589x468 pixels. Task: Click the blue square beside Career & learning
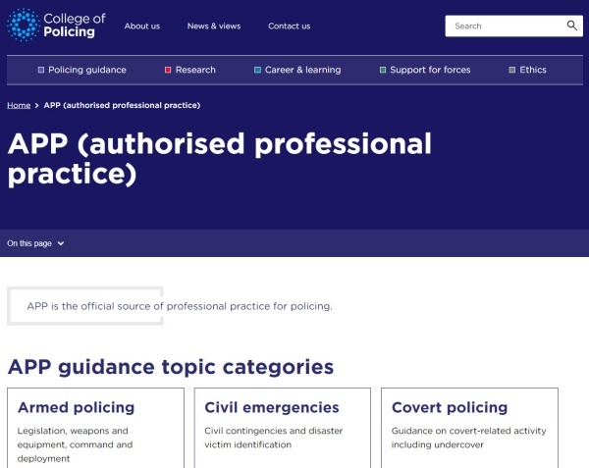(257, 70)
